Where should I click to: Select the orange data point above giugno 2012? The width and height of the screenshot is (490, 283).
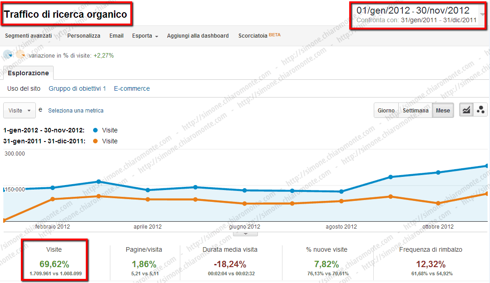pyautogui.click(x=245, y=204)
